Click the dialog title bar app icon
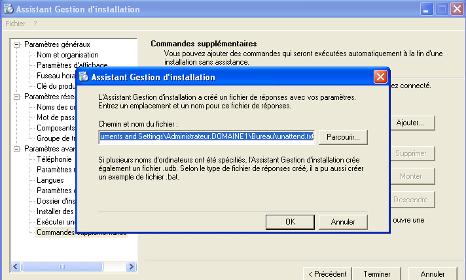This screenshot has height=280, width=466. pyautogui.click(x=84, y=76)
